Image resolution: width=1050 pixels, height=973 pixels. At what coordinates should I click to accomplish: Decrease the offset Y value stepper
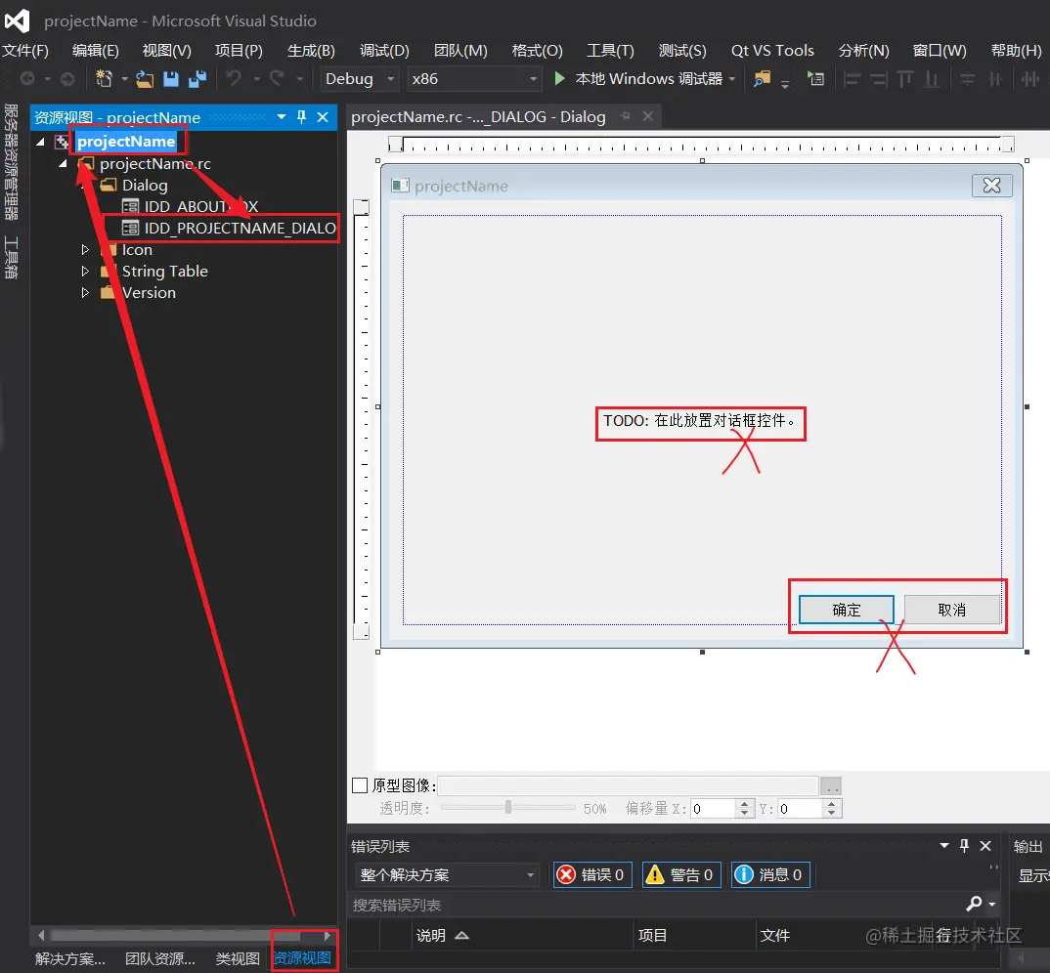pyautogui.click(x=831, y=813)
